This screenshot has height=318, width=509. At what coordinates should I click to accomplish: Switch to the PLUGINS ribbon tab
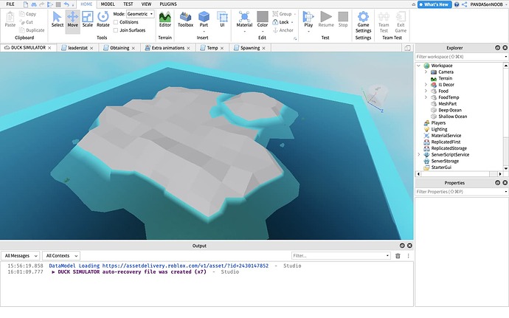(168, 4)
